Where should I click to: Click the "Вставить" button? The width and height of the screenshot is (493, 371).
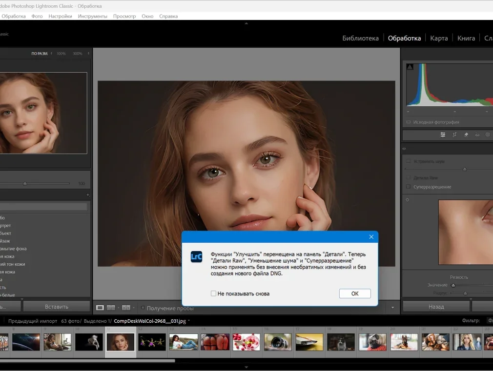(57, 307)
